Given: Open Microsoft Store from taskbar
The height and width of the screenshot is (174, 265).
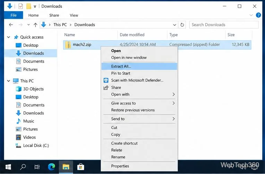Looking at the screenshot, I should (x=80, y=167).
